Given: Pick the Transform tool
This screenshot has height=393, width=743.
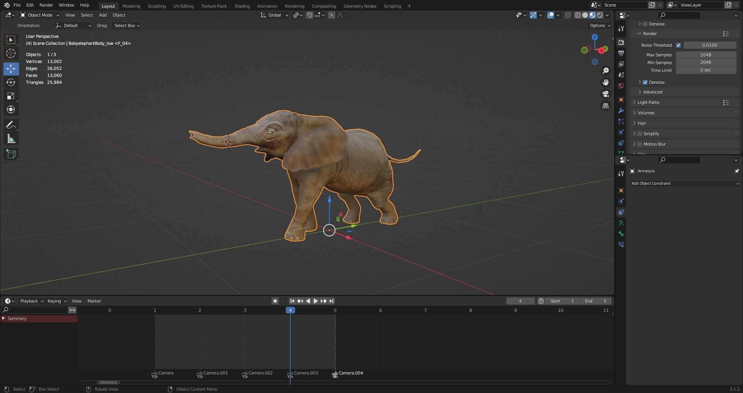Looking at the screenshot, I should pos(11,109).
